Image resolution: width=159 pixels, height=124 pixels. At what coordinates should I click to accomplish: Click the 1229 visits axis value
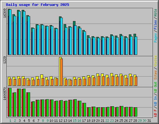(x=5, y=60)
